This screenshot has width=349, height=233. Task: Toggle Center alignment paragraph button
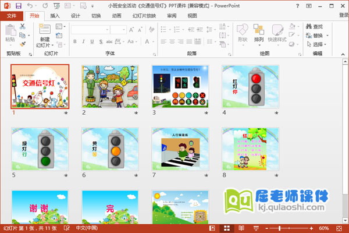point(172,41)
